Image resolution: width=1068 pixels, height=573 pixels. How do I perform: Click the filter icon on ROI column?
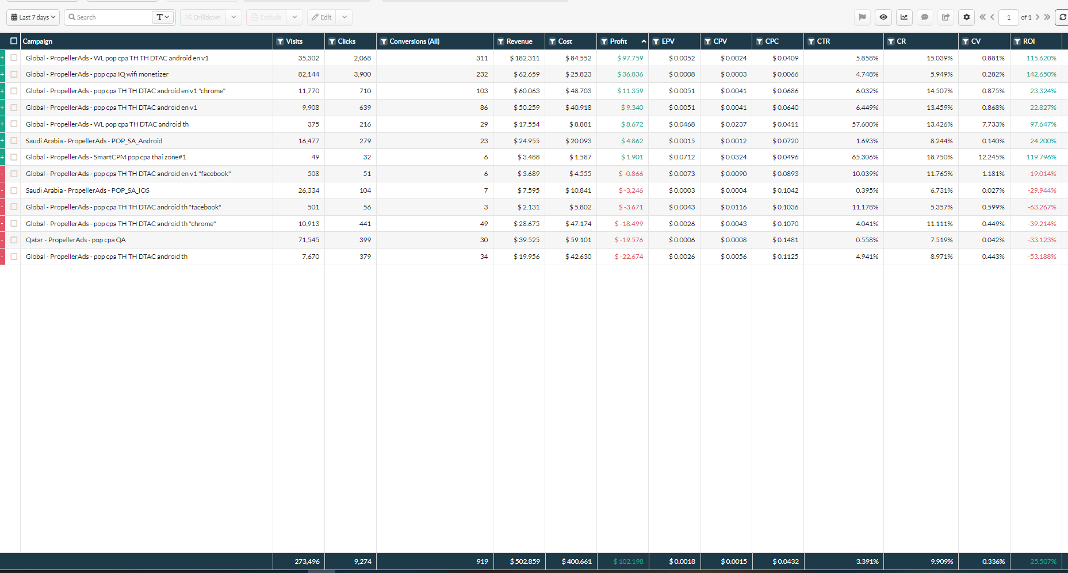coord(1017,41)
